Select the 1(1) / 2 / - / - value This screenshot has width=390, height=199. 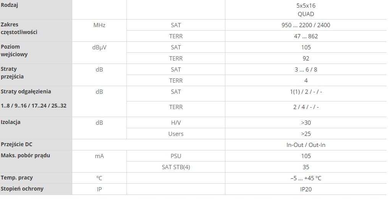(306, 92)
